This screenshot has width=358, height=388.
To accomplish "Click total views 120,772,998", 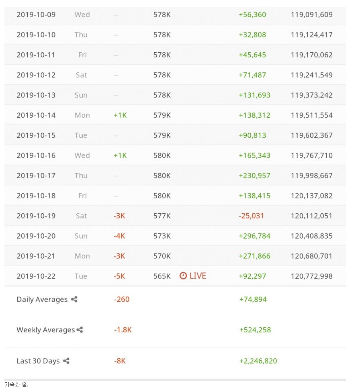I will pos(311,276).
